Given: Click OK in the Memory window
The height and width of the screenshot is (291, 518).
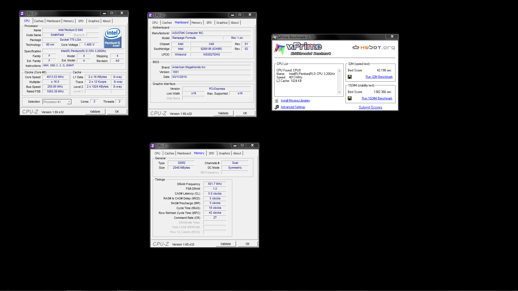Looking at the screenshot, I should tap(248, 244).
